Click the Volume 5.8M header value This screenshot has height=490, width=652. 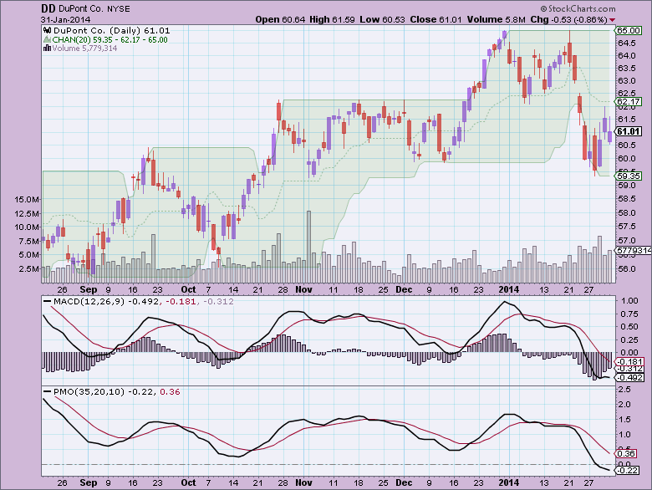click(496, 19)
